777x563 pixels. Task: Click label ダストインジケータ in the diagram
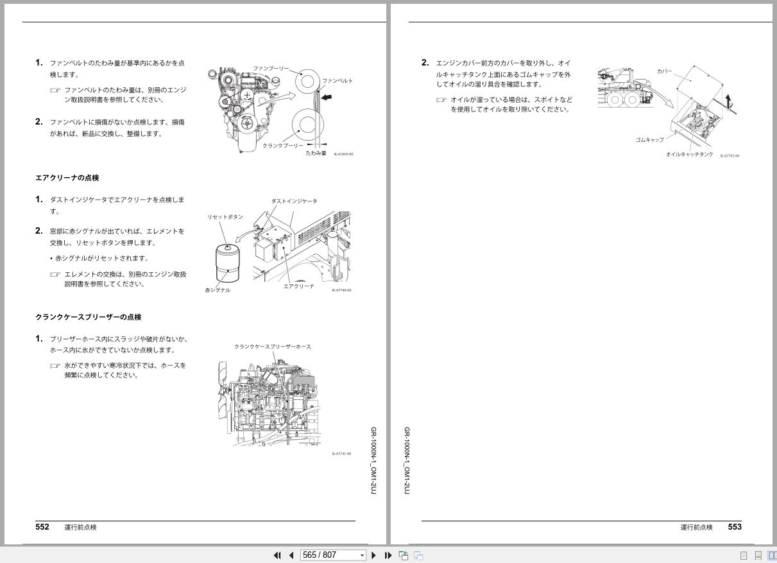[294, 202]
